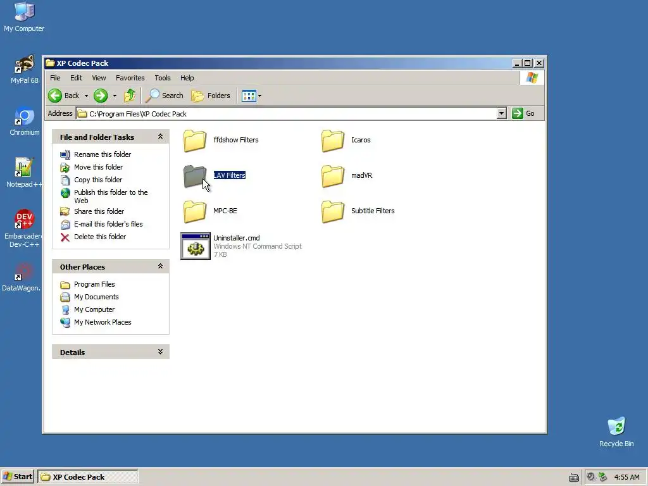Click the Rename this folder icon
This screenshot has width=648, height=486.
pyautogui.click(x=65, y=155)
